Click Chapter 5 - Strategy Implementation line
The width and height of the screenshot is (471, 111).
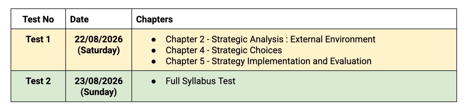[x=268, y=61]
